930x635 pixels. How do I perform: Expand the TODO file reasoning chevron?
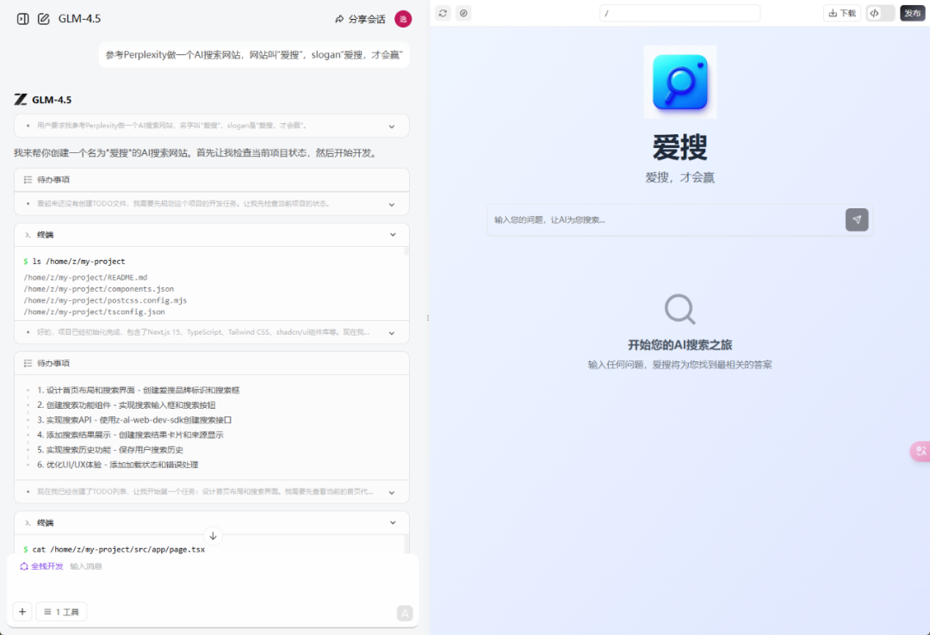[x=392, y=205]
